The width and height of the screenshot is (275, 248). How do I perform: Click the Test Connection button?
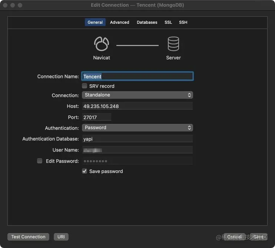[x=28, y=237]
